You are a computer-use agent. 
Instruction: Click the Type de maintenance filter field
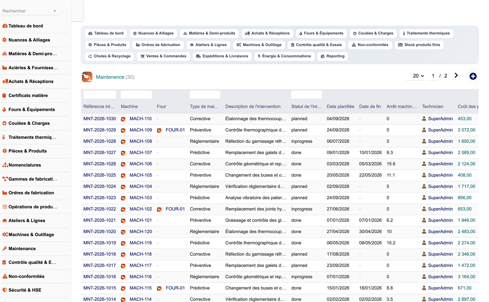point(205,95)
